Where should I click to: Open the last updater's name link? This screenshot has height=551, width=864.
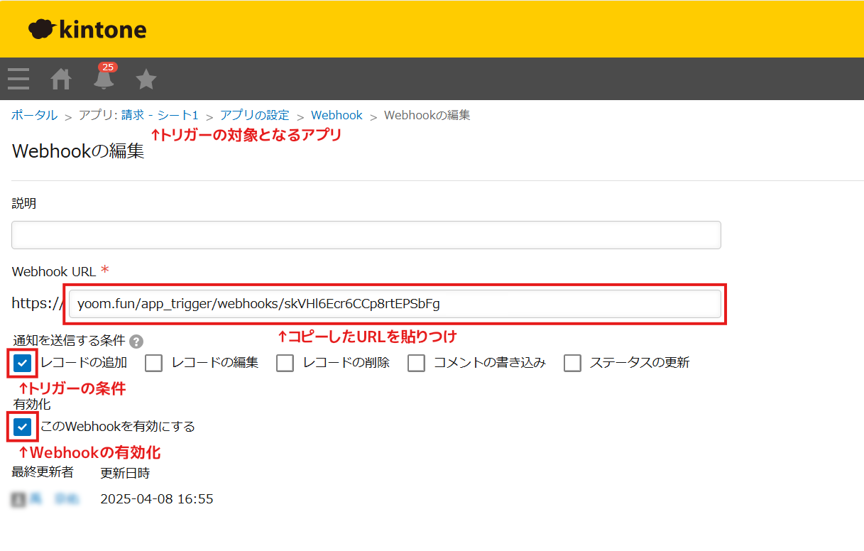tap(55, 499)
